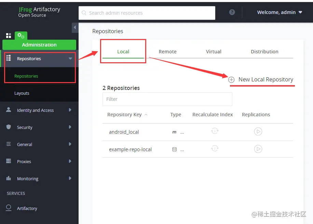Click the search magnifier icon
The width and height of the screenshot is (313, 224).
click(84, 13)
